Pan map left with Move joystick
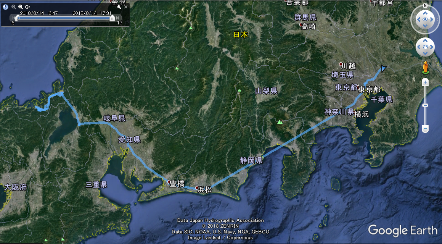 pos(419,47)
